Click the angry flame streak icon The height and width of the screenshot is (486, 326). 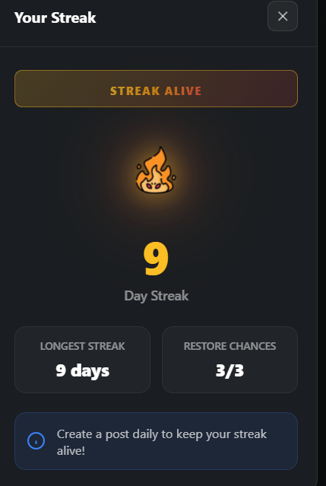[x=156, y=170]
